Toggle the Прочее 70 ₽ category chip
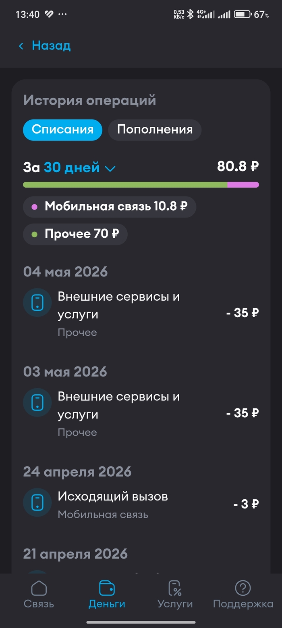The image size is (282, 628). click(x=75, y=234)
